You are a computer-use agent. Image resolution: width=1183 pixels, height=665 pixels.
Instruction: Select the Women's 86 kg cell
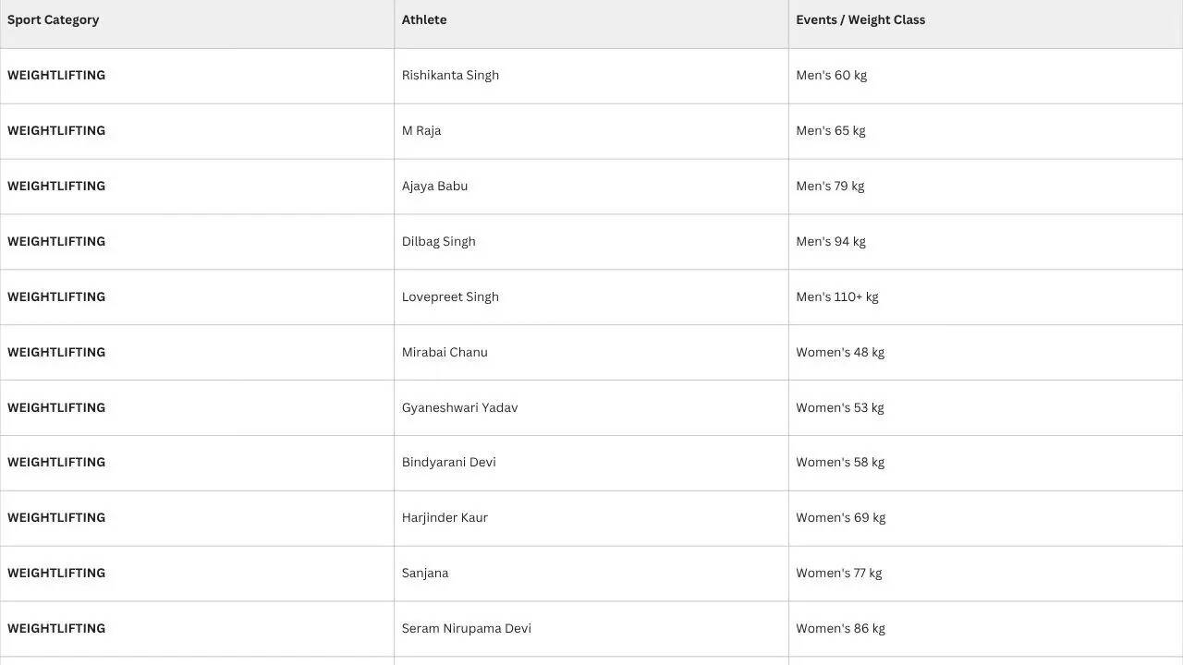pyautogui.click(x=985, y=629)
